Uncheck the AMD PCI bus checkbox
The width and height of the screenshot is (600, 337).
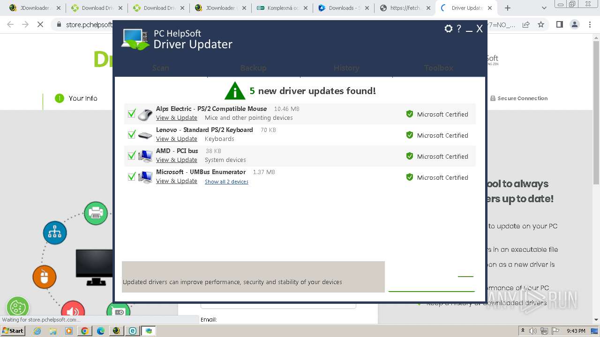coord(132,156)
